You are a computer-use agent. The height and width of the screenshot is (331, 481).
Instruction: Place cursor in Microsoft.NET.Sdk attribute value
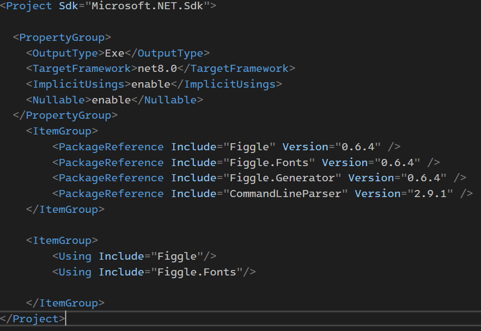click(147, 6)
